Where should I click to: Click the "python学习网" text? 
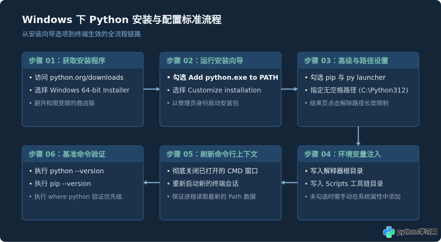(417, 232)
